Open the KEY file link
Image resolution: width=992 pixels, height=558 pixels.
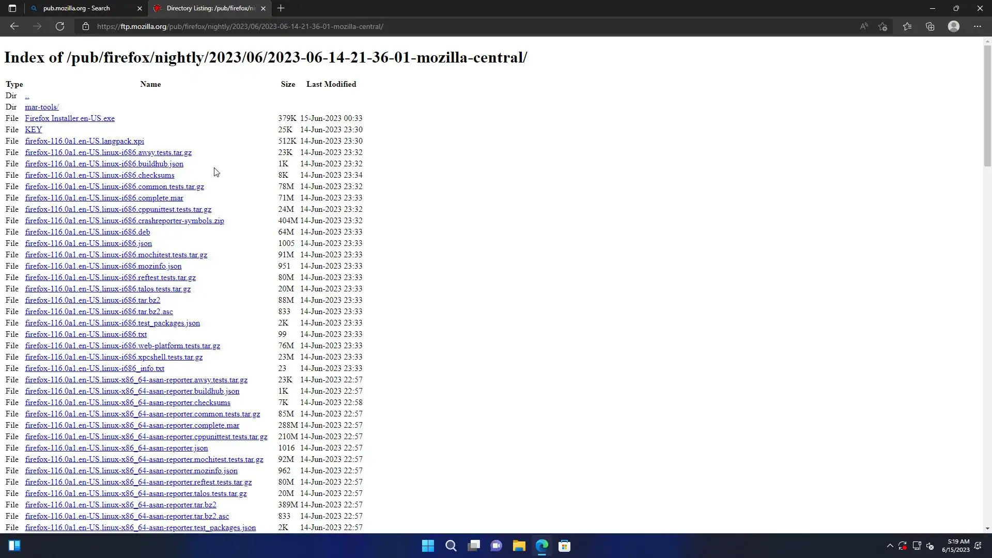pos(34,130)
